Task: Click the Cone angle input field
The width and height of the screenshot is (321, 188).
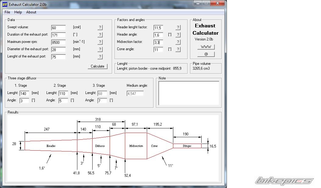Action: tap(158, 50)
